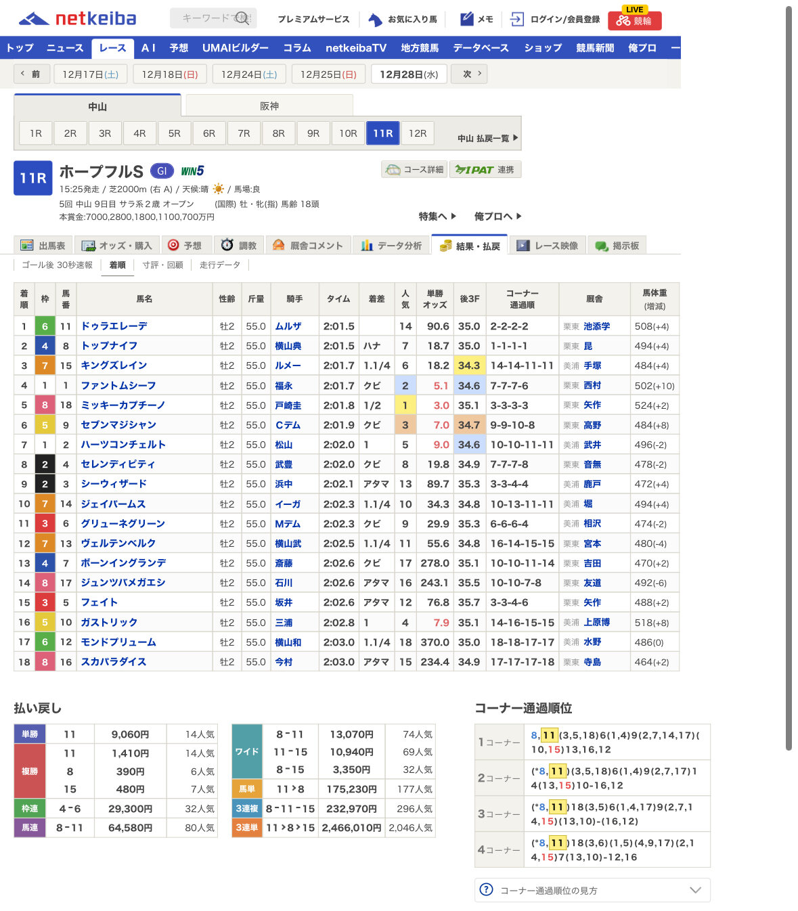Click the search magnifier icon

242,18
